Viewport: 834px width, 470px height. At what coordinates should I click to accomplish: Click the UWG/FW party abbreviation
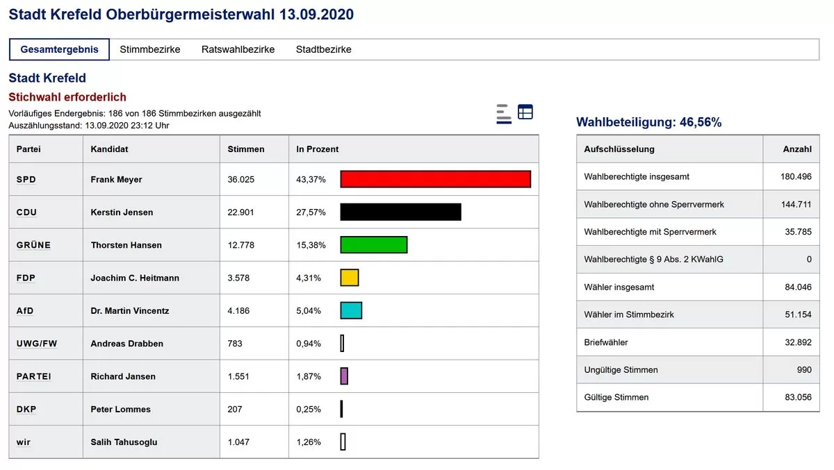[36, 344]
